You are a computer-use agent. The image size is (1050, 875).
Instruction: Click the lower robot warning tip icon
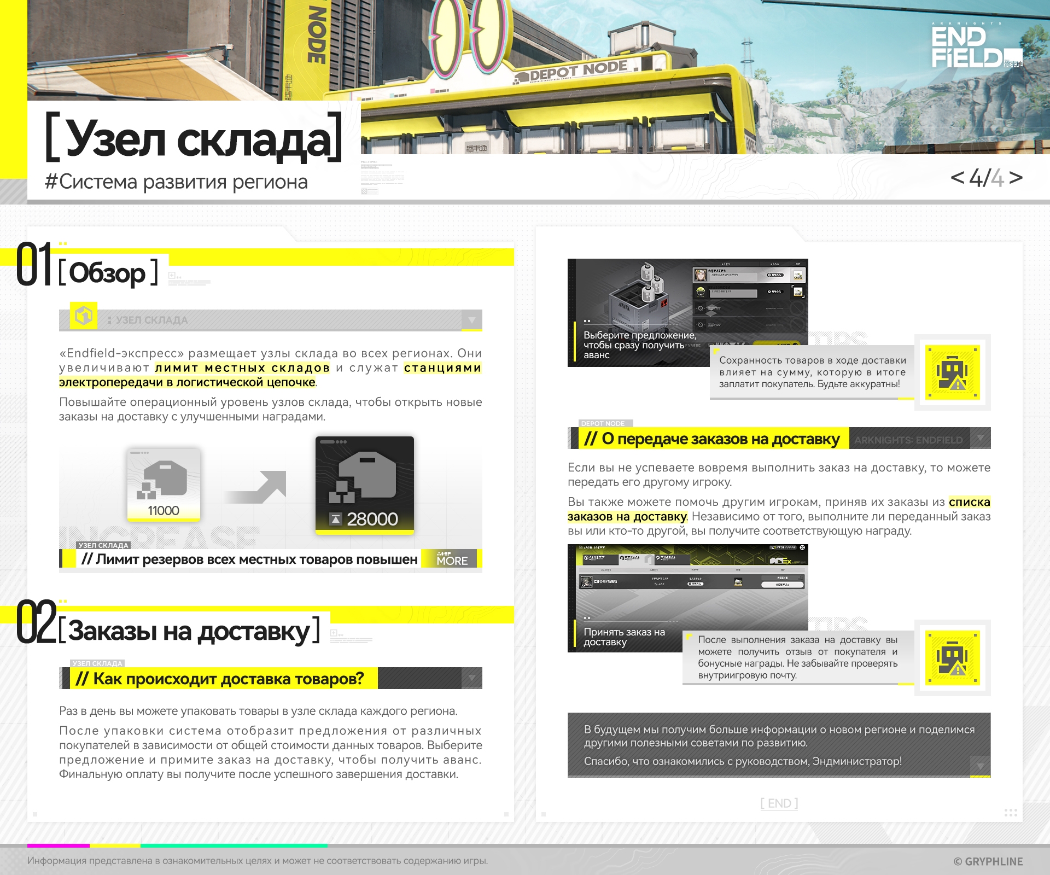(952, 657)
